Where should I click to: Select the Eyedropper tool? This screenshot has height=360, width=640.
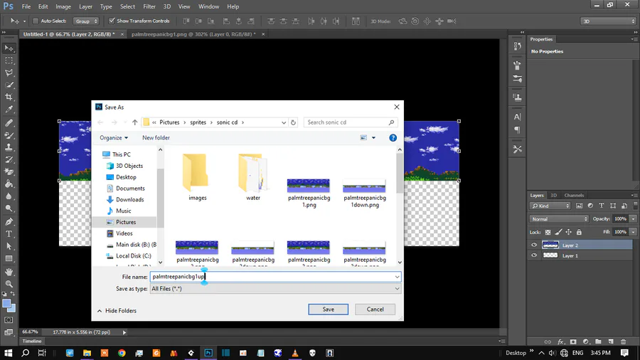(x=9, y=110)
